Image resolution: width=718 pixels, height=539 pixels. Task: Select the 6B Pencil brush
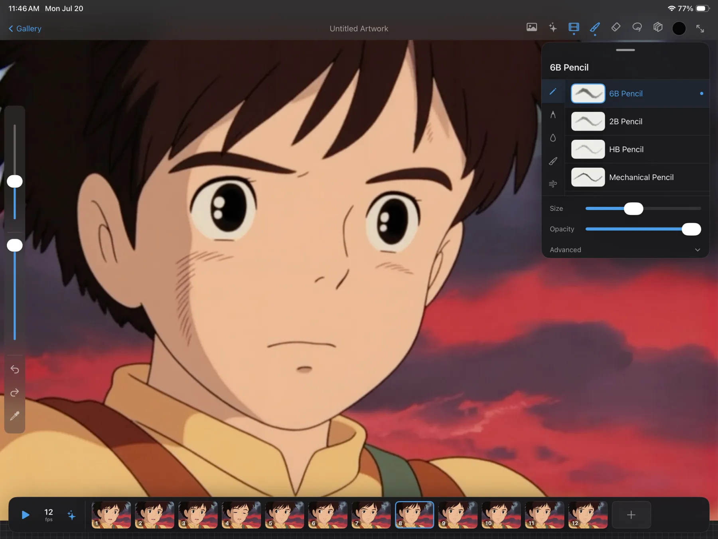pyautogui.click(x=637, y=93)
